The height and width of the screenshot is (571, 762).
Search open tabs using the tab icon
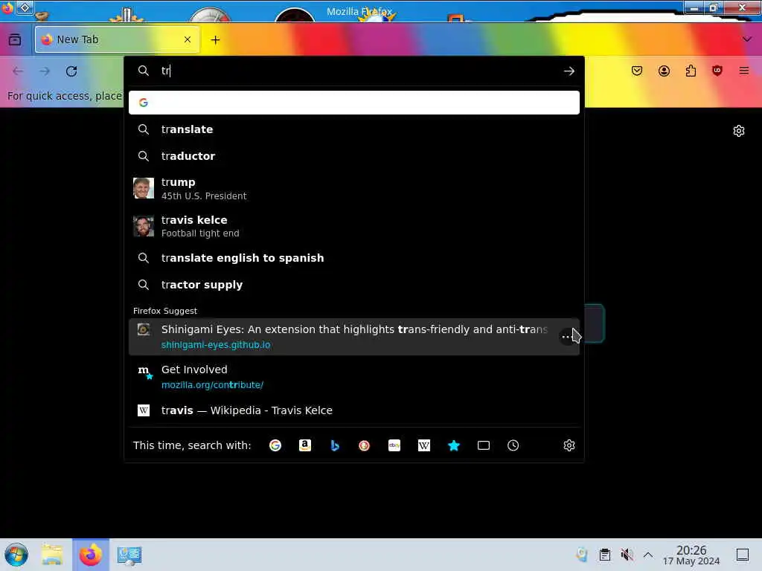pos(484,445)
